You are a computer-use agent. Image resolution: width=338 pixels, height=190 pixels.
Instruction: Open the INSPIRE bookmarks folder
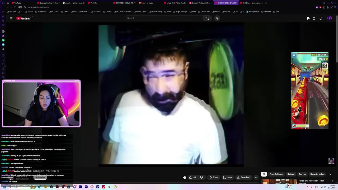[226, 12]
